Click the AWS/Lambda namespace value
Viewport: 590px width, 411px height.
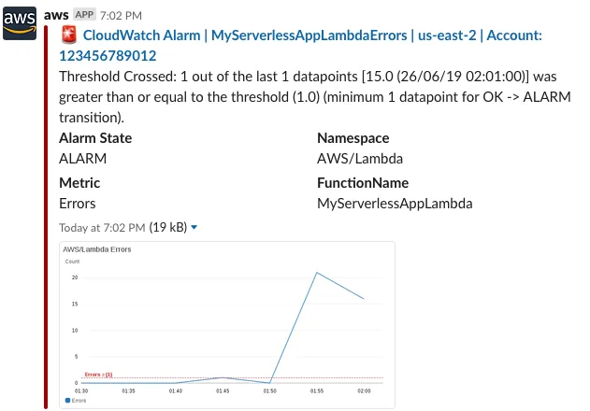360,158
